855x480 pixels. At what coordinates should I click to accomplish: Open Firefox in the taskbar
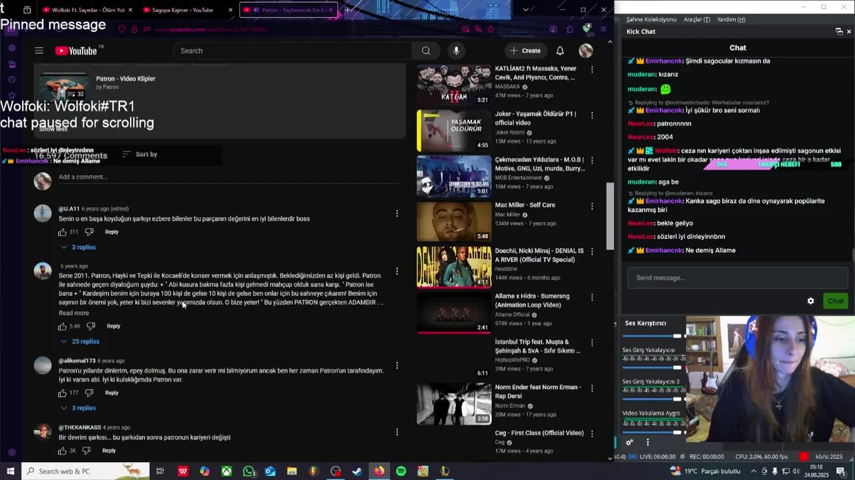[x=379, y=471]
